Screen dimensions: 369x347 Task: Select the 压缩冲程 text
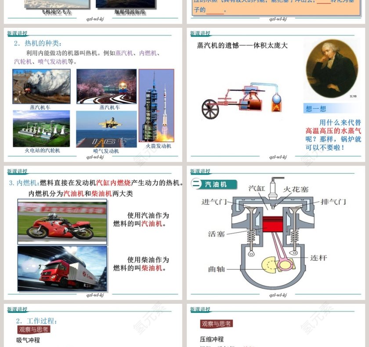212,339
